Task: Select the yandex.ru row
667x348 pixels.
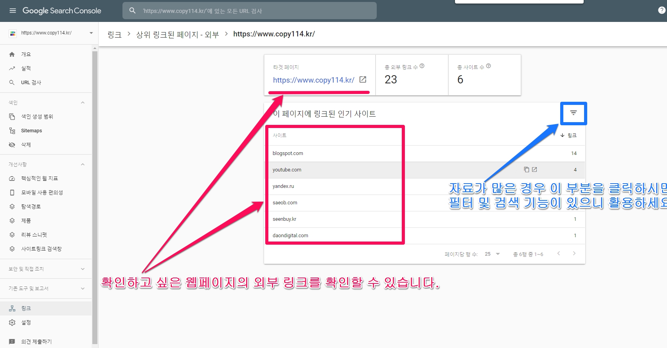Action: click(424, 186)
